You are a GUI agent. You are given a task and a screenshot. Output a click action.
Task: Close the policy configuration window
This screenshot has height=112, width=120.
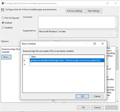pos(115,3)
